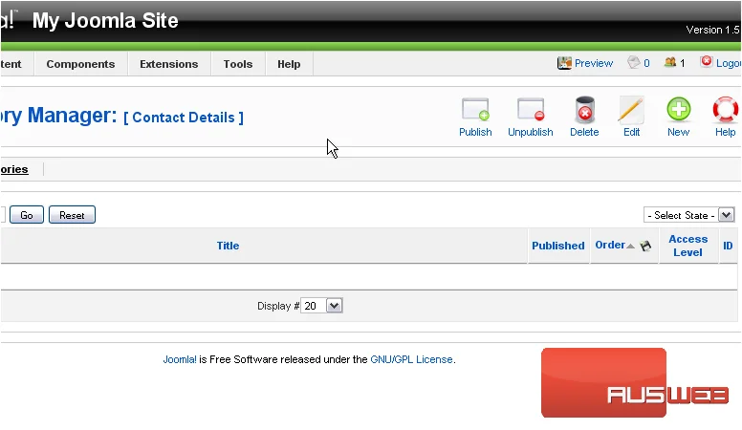Open the Extensions menu
742x430 pixels.
[169, 64]
